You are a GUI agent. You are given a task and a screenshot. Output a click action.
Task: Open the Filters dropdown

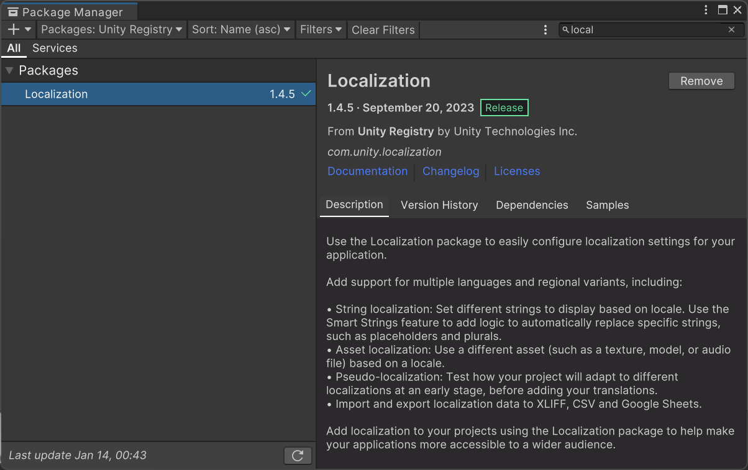pyautogui.click(x=321, y=29)
